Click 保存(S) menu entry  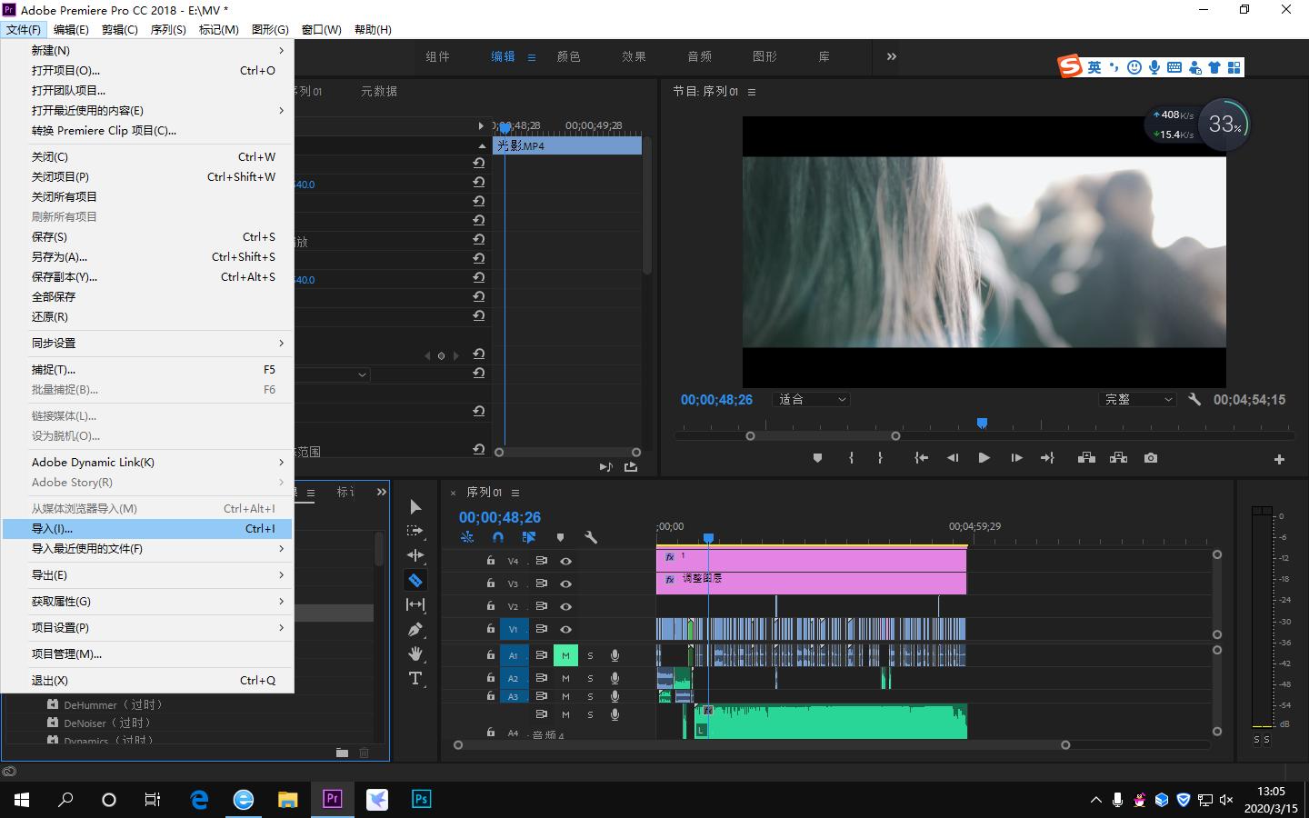pyautogui.click(x=50, y=236)
